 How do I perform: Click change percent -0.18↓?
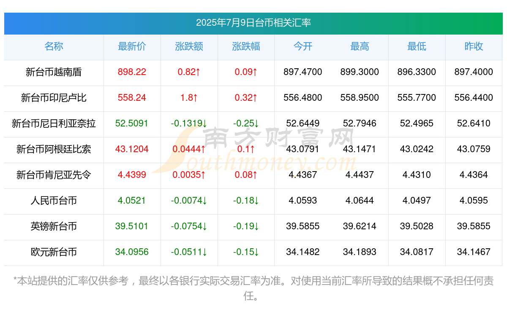[246, 201]
